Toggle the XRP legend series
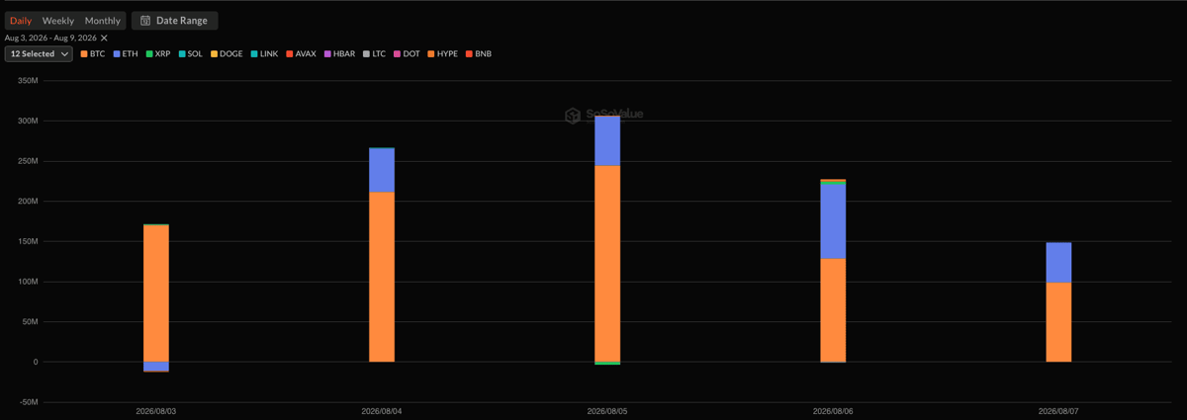Screen dimensions: 1187x420 pos(158,54)
